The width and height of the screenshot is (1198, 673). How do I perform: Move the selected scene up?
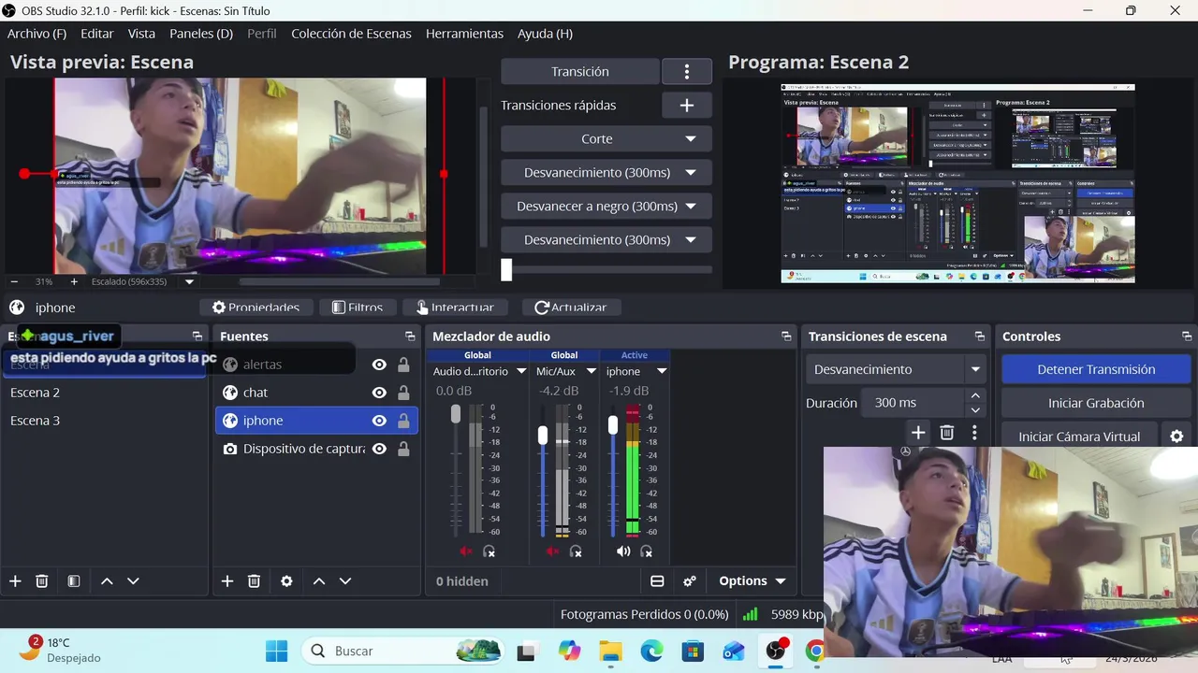tap(107, 581)
